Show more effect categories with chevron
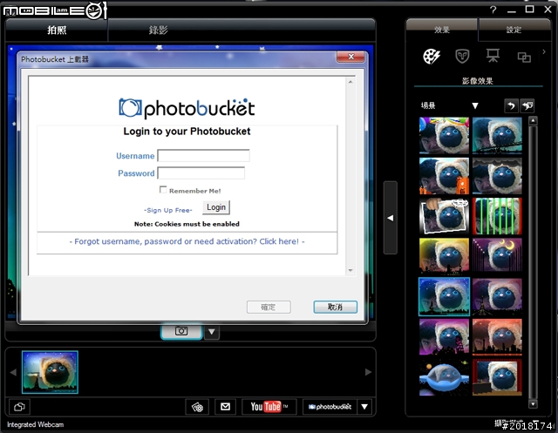This screenshot has width=558, height=433. click(544, 52)
